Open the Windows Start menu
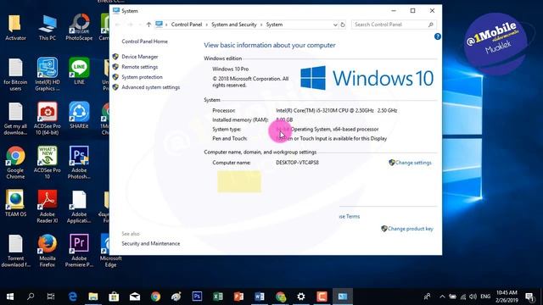543x305 pixels. 10,297
